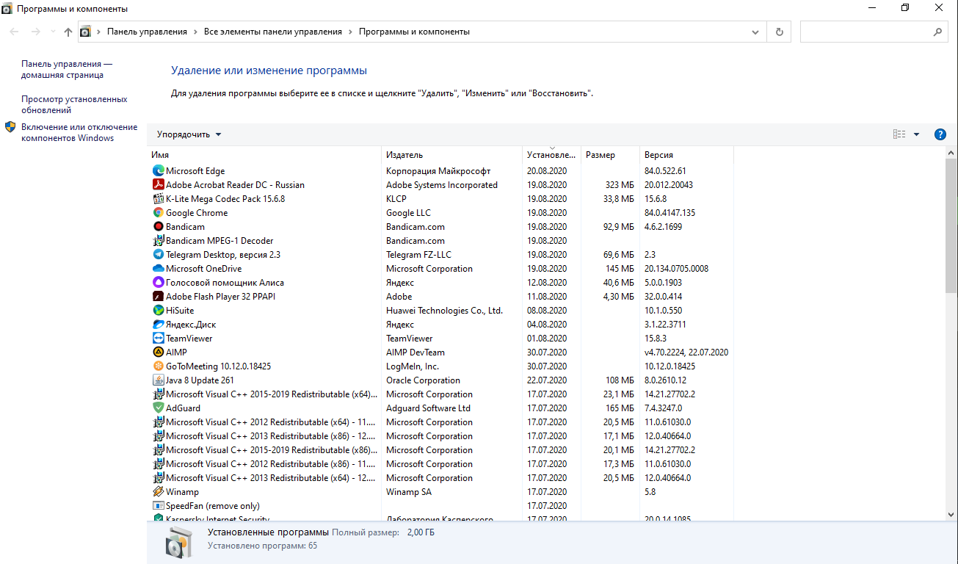The width and height of the screenshot is (958, 564).
Task: Go to Панель управления breadcrumb
Action: tap(147, 32)
